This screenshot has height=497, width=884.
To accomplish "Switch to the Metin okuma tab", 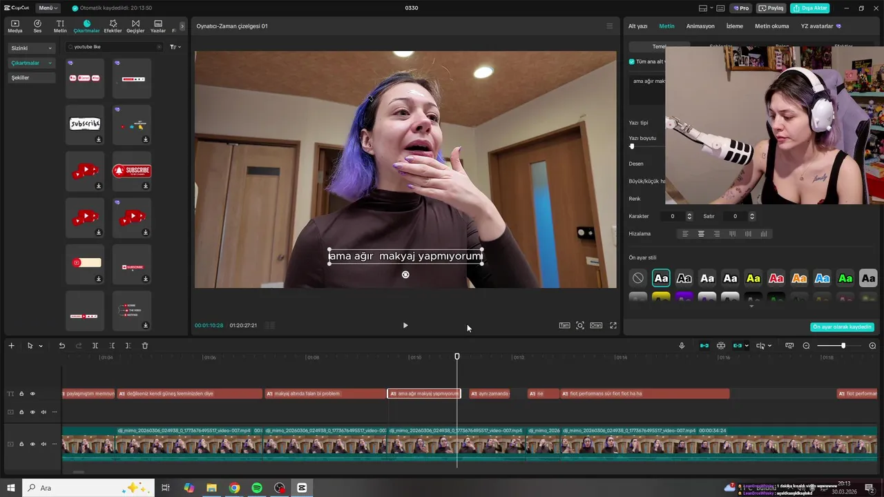I will [771, 26].
